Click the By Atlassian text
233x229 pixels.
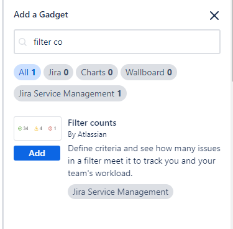87,134
